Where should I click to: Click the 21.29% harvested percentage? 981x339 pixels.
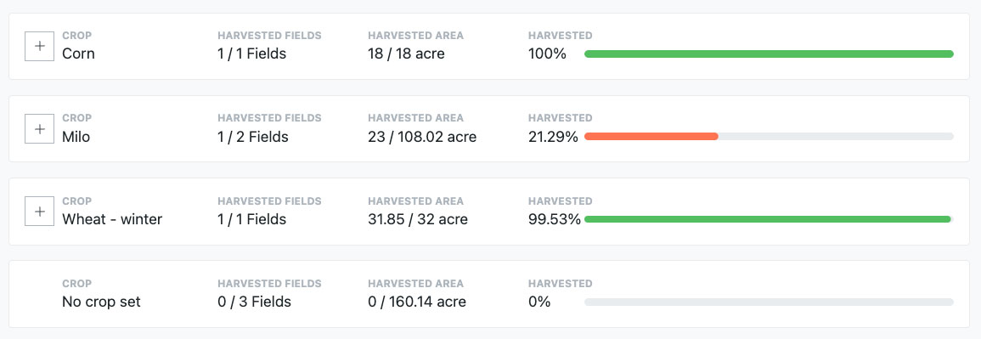point(553,136)
